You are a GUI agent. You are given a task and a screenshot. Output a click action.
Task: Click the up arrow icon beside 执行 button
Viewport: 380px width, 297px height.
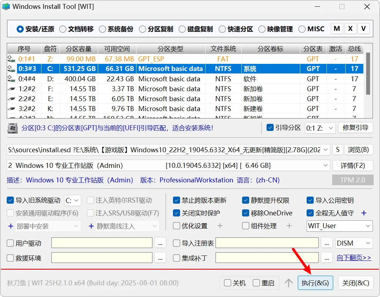pyautogui.click(x=289, y=283)
